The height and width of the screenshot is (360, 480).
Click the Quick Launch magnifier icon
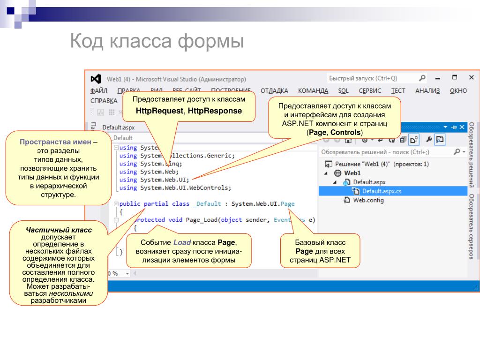pos(422,78)
